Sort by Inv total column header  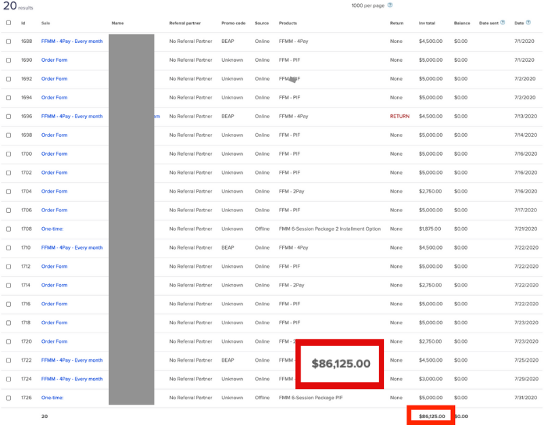point(427,23)
